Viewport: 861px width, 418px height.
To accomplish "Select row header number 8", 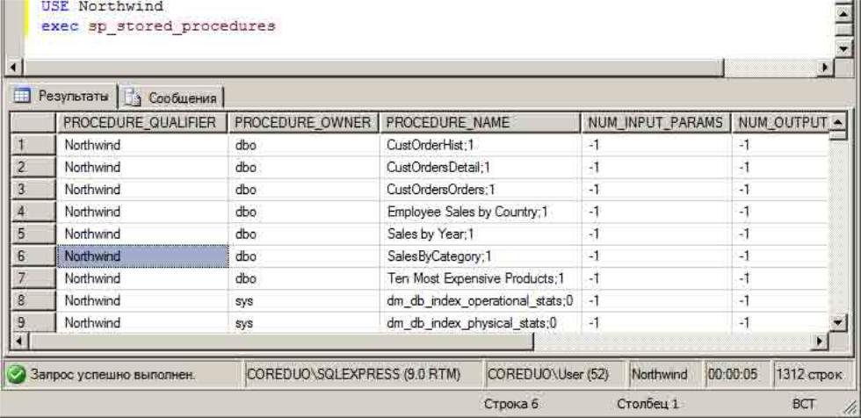I will click(x=33, y=300).
